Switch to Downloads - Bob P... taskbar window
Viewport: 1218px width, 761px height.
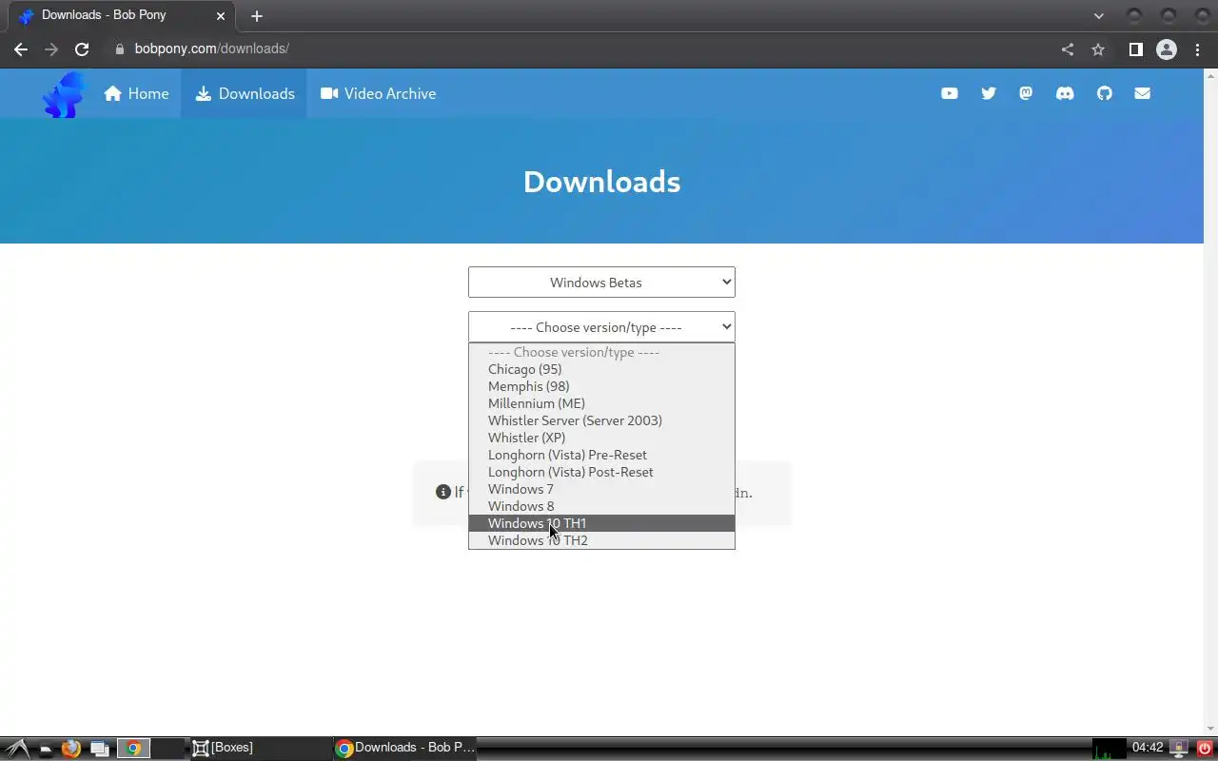click(405, 749)
